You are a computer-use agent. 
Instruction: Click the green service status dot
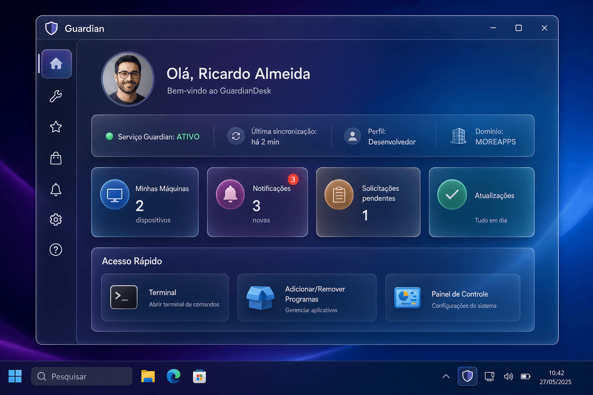tap(109, 136)
